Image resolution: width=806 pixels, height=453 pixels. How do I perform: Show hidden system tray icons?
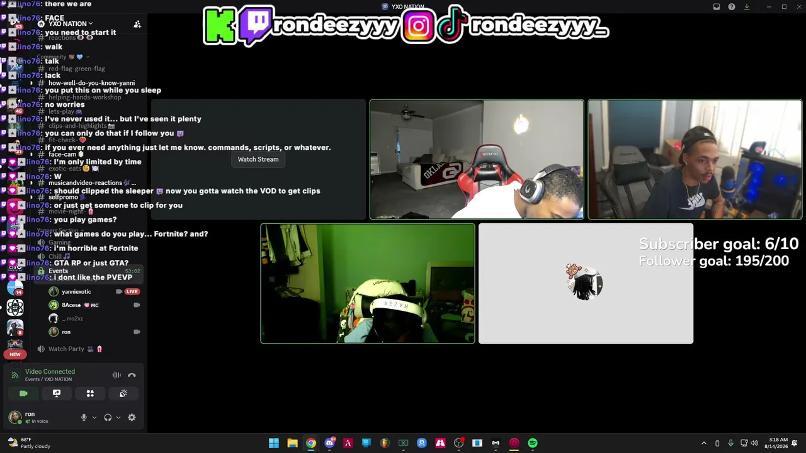coord(704,443)
